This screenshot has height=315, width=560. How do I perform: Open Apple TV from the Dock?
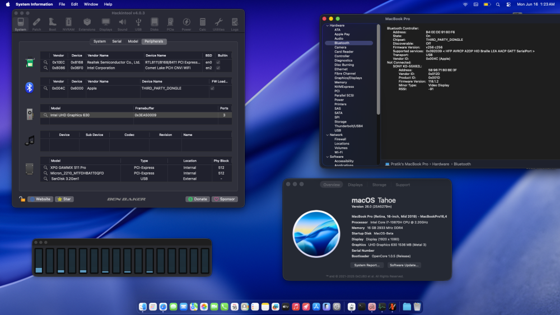pyautogui.click(x=286, y=307)
